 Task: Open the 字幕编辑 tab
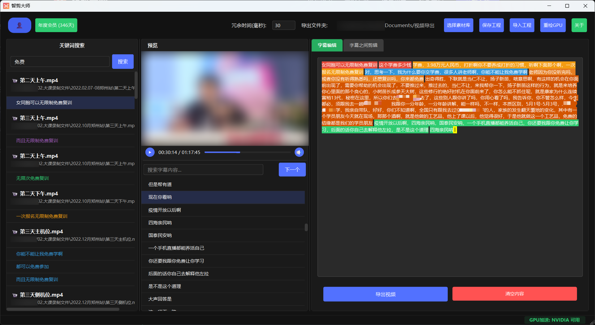327,45
